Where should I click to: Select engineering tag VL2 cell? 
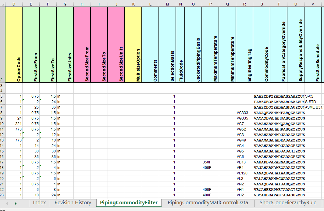(244, 179)
